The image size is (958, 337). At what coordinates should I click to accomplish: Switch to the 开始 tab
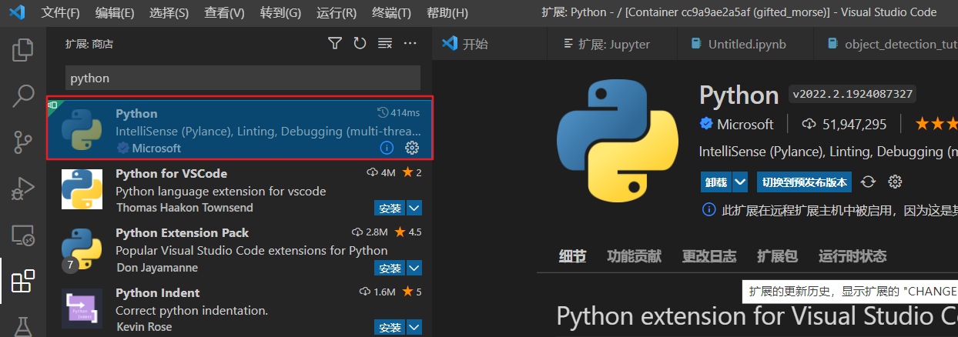point(489,44)
